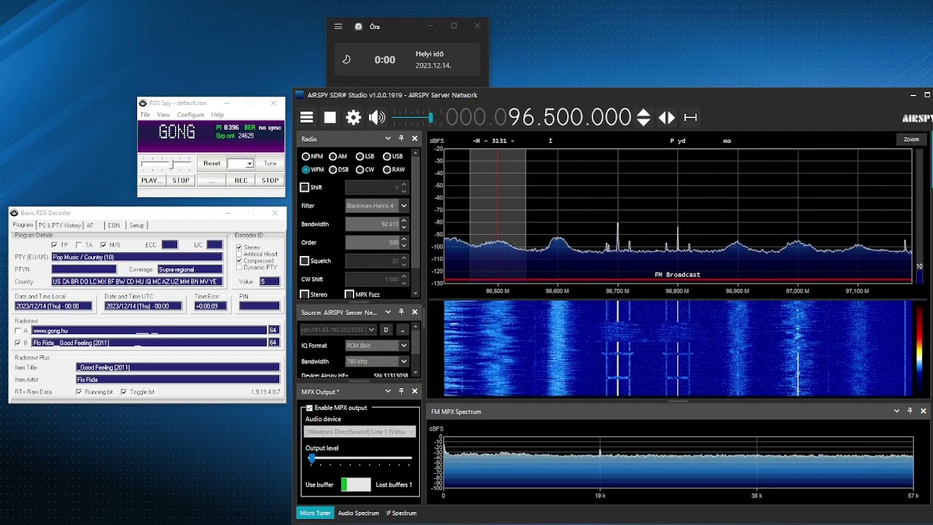Screen dimensions: 933x525
Task: Click the REC button in RDS Spy
Action: pyautogui.click(x=241, y=180)
